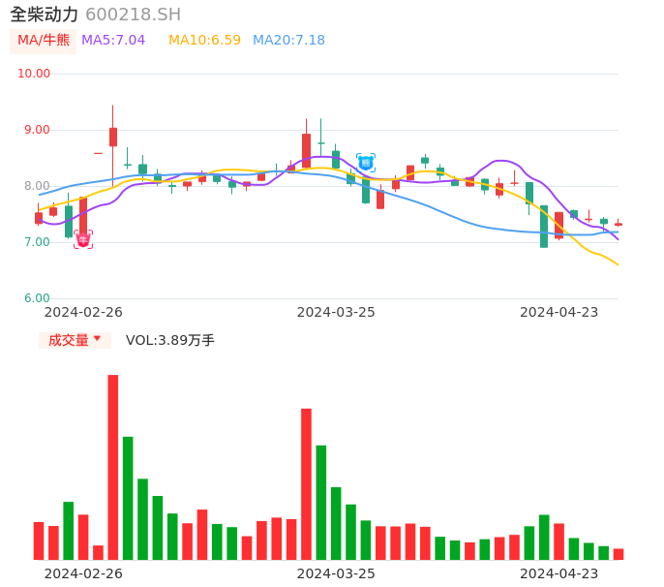Click the 2024-04-23 date under volume chart

click(559, 572)
